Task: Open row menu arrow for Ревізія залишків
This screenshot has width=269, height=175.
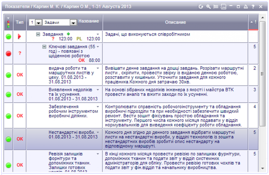Action: click(98, 154)
